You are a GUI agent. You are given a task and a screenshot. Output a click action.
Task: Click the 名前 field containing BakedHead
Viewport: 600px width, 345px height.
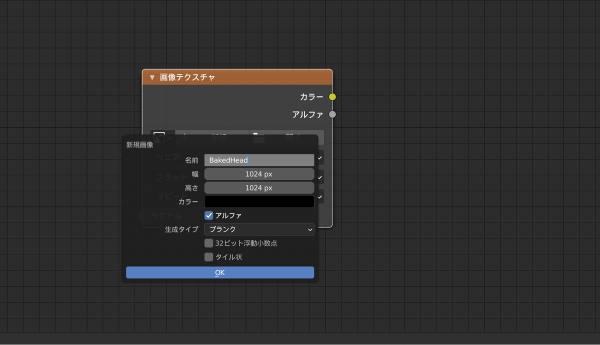[x=259, y=160]
